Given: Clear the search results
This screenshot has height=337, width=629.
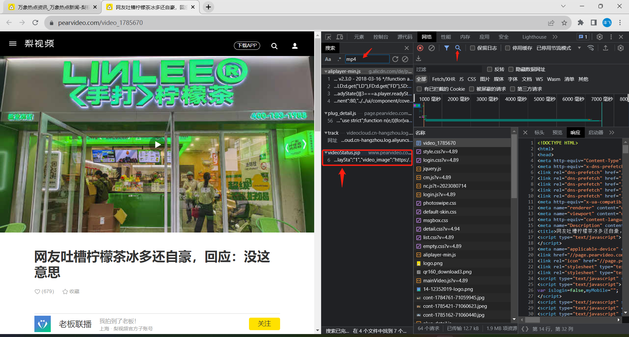Looking at the screenshot, I should (405, 59).
